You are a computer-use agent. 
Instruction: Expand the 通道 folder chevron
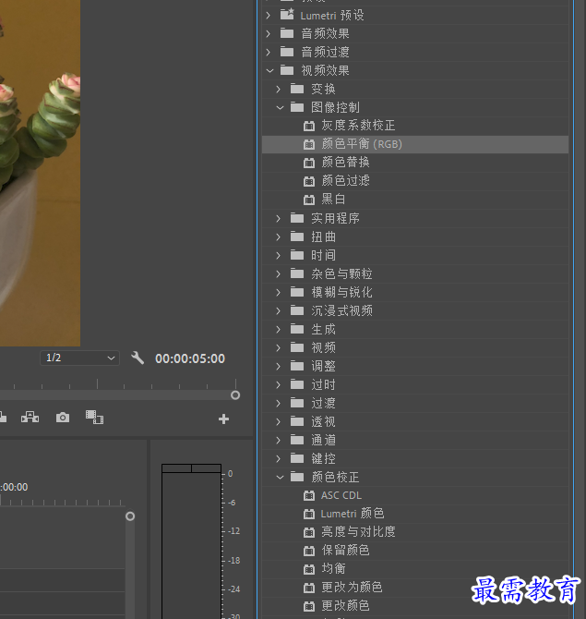[279, 440]
